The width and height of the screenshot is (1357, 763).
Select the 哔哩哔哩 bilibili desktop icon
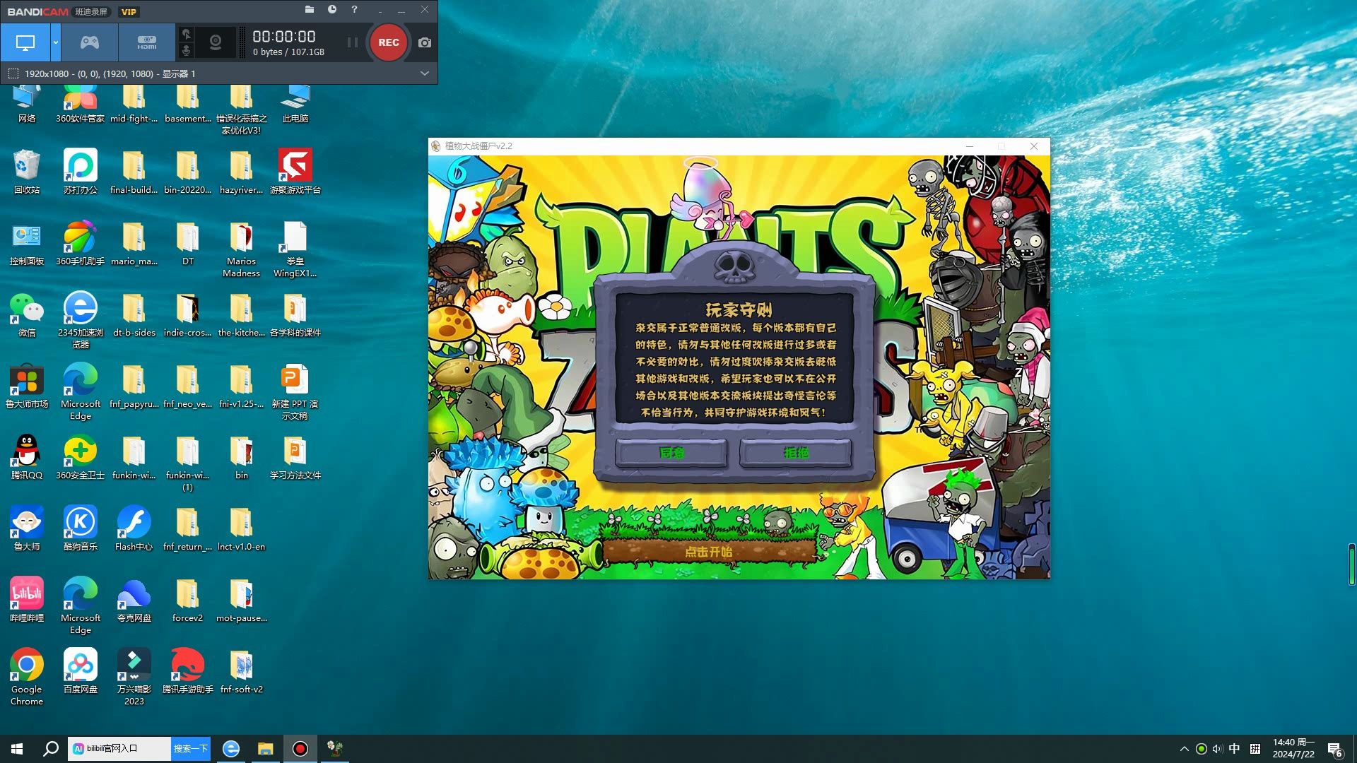pos(27,601)
